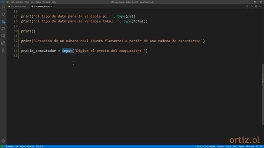The image size is (264, 148).
Task: Open the Run and Debug view
Action: click(x=3, y=29)
